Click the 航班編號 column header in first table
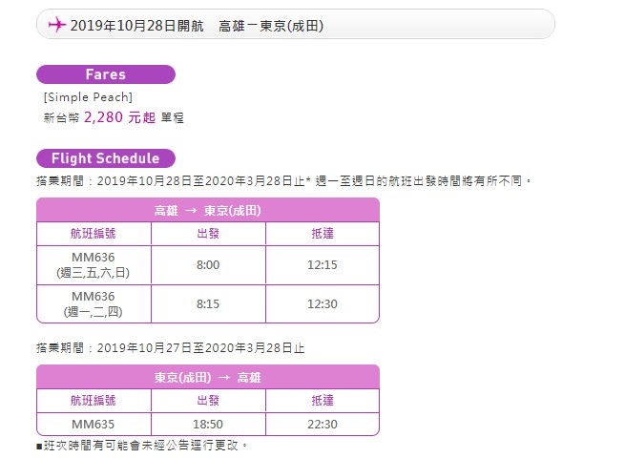625x458 pixels. [x=94, y=234]
